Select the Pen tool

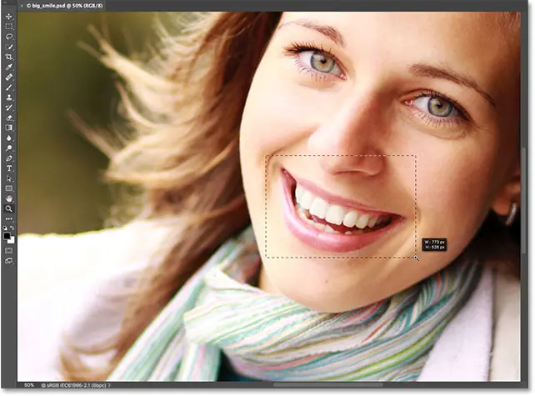tap(9, 158)
